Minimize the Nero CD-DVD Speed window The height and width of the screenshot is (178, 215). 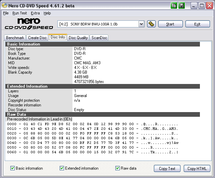pos(194,6)
